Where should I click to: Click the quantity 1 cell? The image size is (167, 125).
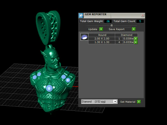(119, 39)
